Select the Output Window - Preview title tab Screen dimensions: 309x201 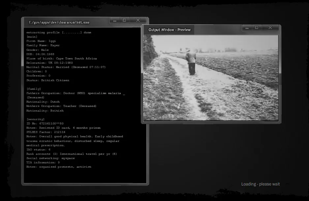coord(170,30)
